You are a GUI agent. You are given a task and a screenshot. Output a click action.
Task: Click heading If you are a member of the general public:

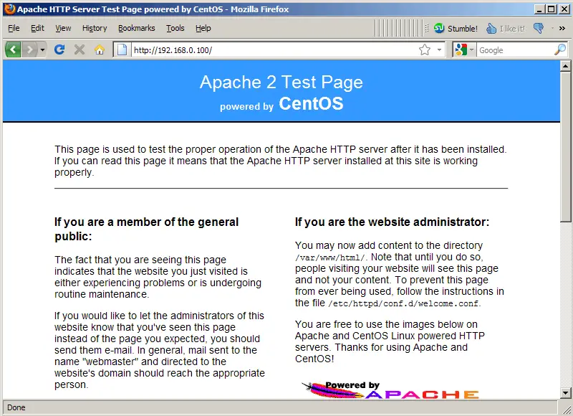pyautogui.click(x=146, y=229)
